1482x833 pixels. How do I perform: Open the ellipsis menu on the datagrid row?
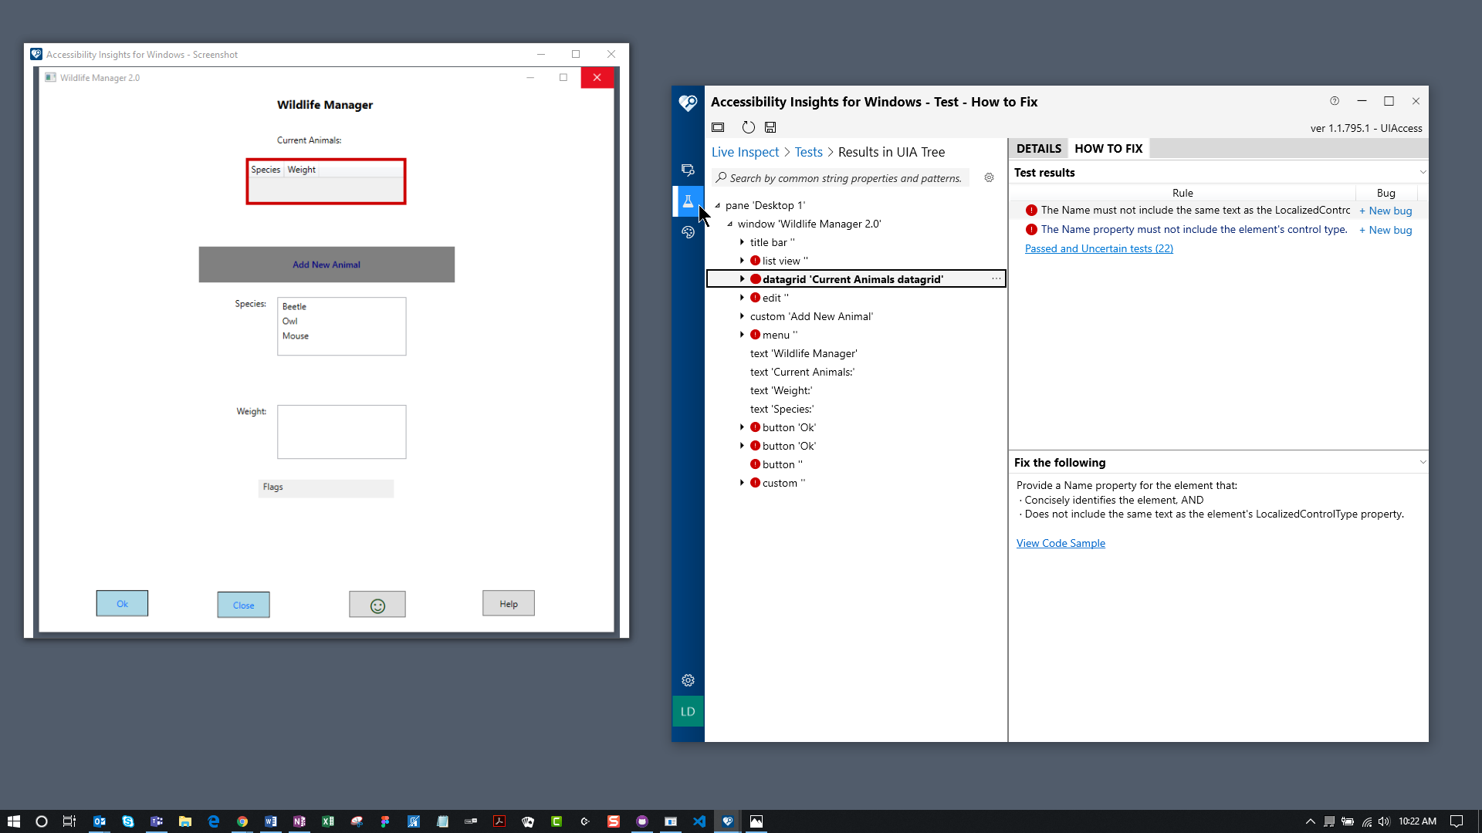(x=996, y=278)
